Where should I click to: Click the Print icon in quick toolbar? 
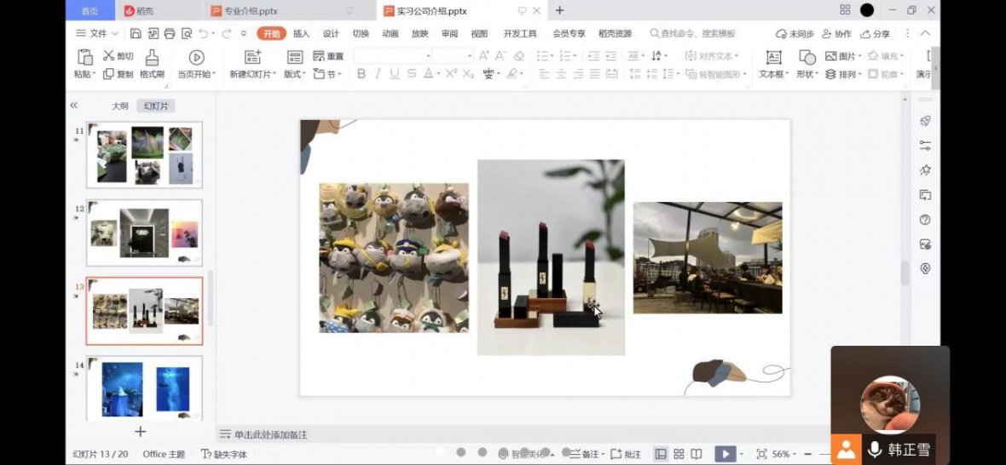pyautogui.click(x=170, y=34)
